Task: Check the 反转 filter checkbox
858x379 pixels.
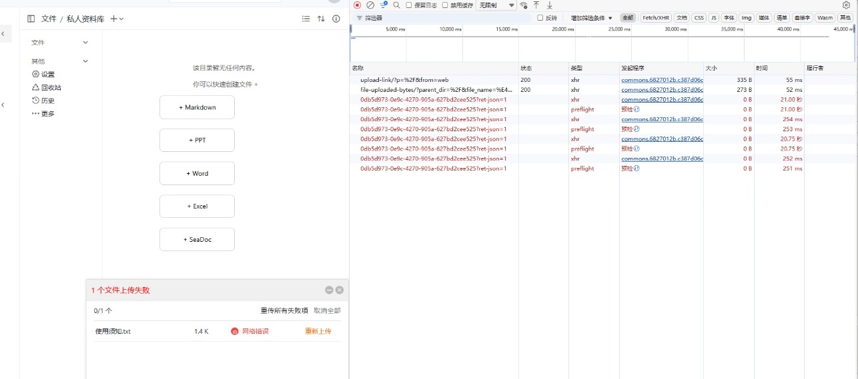Action: pyautogui.click(x=540, y=18)
